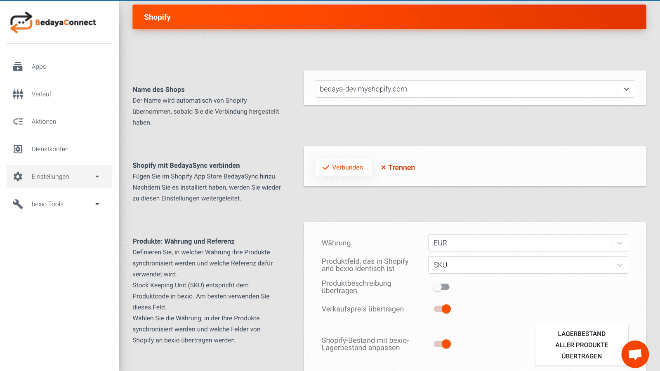Screen dimensions: 660x371
Task: Open the shop name dropdown
Action: click(x=627, y=89)
